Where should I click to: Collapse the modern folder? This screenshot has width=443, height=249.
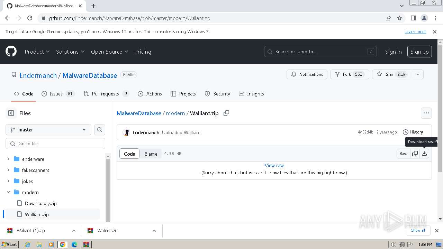(8, 192)
